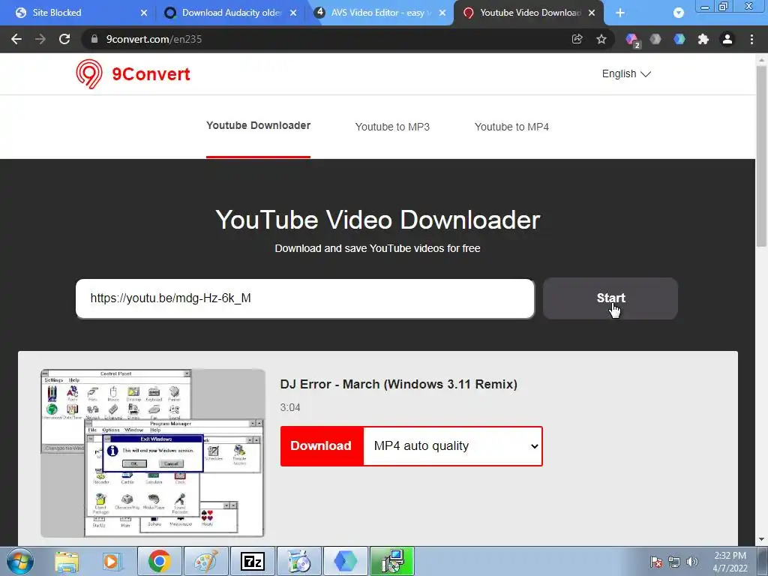Click the tab search down arrow
Viewport: 768px width, 576px height.
pos(678,13)
